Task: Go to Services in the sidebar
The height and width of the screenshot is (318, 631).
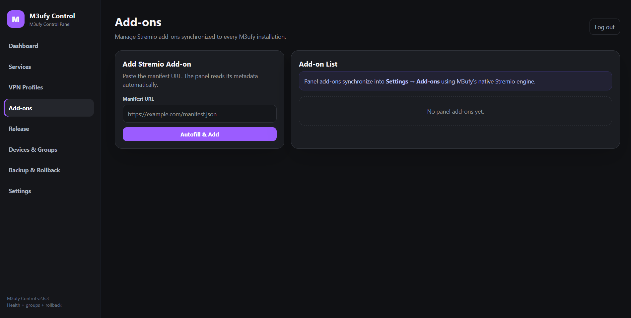Action: click(x=49, y=67)
